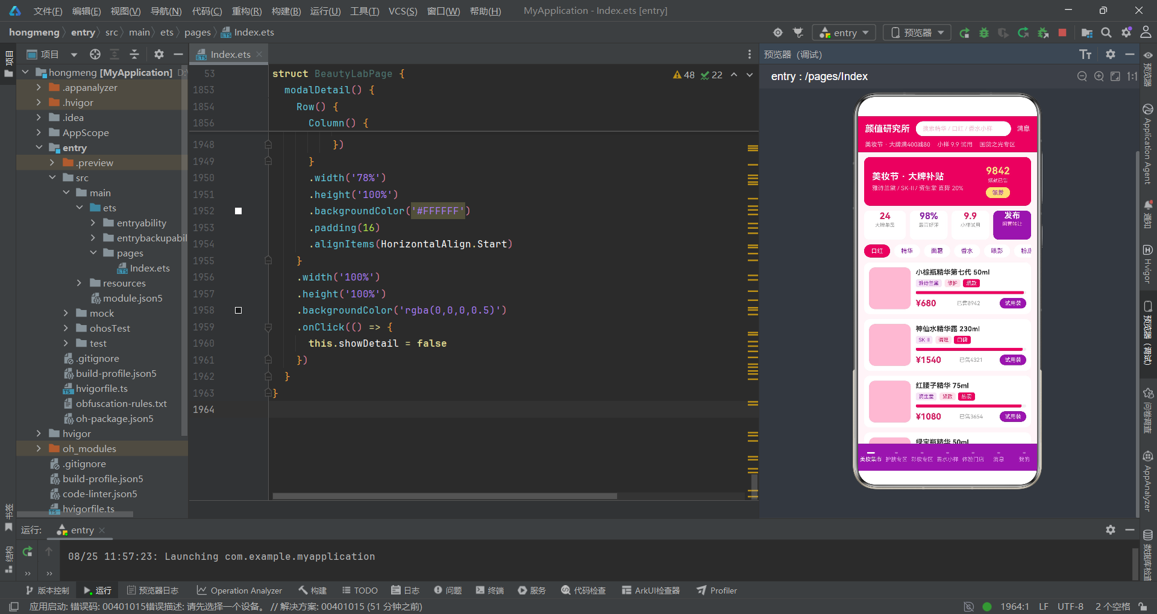Screen dimensions: 1157x614
Task: Click the font size Tt icon in previewer
Action: coord(1085,55)
